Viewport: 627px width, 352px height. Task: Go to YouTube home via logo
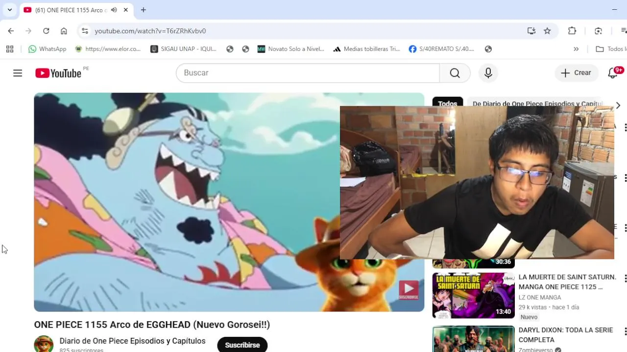pos(58,73)
